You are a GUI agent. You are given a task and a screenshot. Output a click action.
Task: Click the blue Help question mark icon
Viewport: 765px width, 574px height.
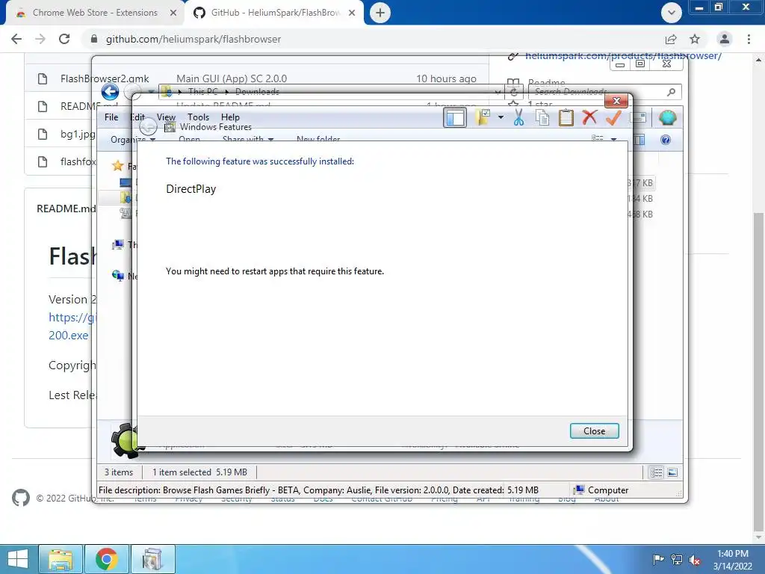pos(666,140)
